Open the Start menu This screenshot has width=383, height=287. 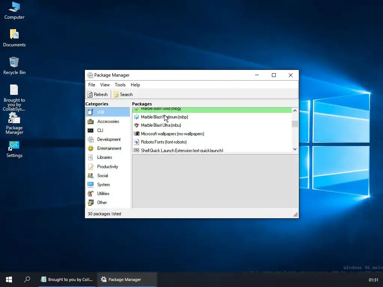point(9,280)
